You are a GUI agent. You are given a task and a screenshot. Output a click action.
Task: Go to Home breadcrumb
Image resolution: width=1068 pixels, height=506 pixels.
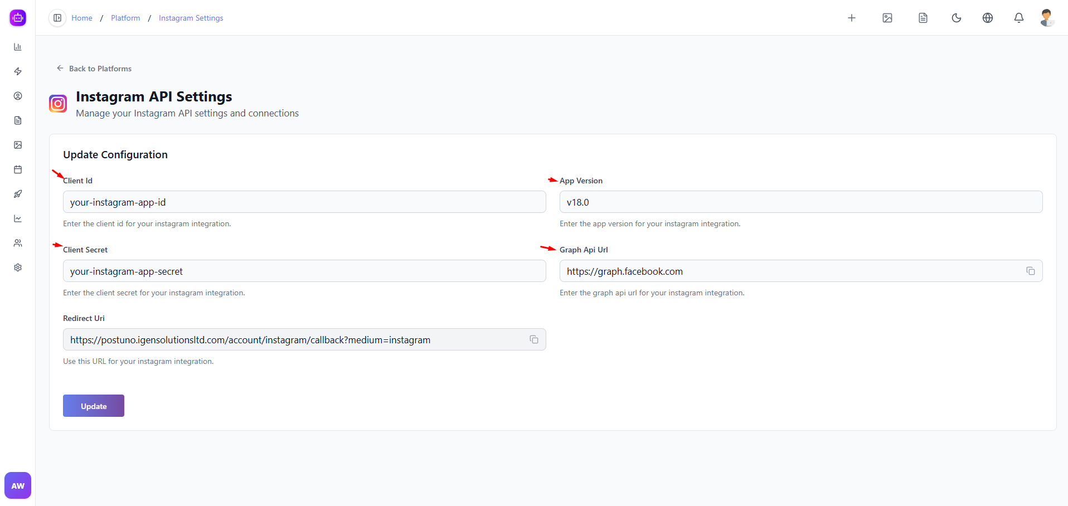coord(82,18)
